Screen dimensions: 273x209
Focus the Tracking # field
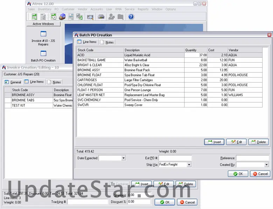[87, 202]
